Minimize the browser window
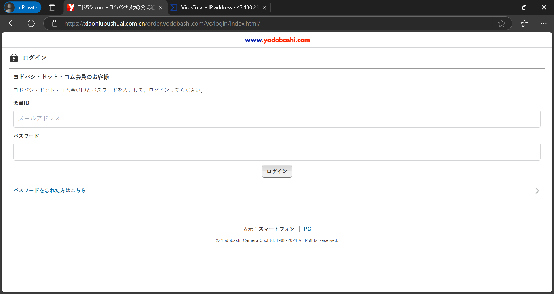The image size is (554, 294). point(504,7)
